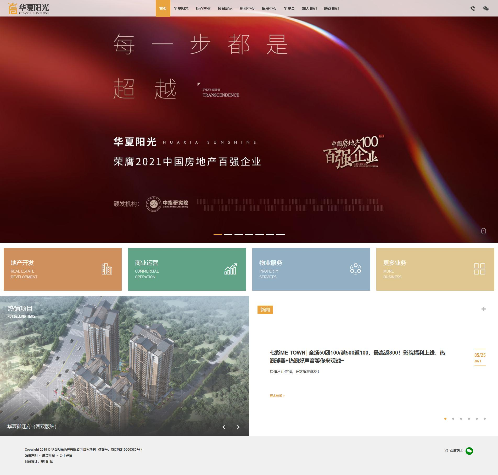Select the seventh banner slide indicator

coord(281,234)
